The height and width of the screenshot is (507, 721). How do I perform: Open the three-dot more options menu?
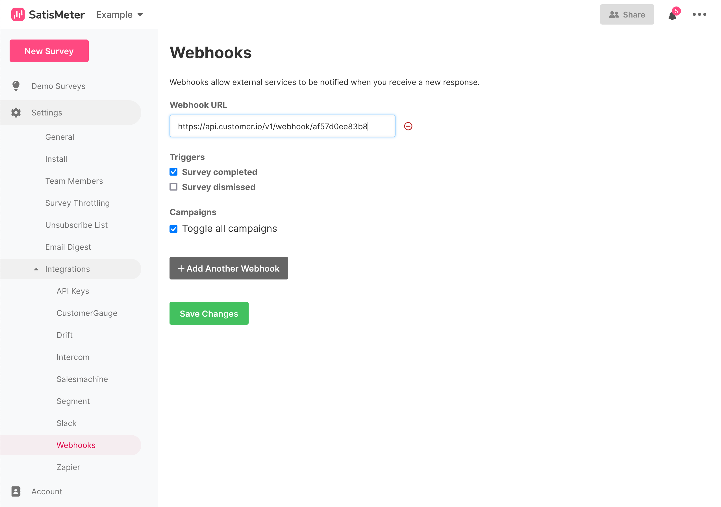[699, 14]
